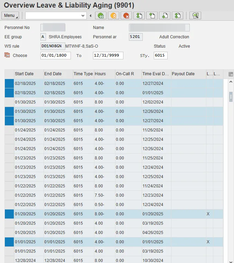Image resolution: width=234 pixels, height=263 pixels.
Task: Expand the Menu button
Action: coord(10,16)
